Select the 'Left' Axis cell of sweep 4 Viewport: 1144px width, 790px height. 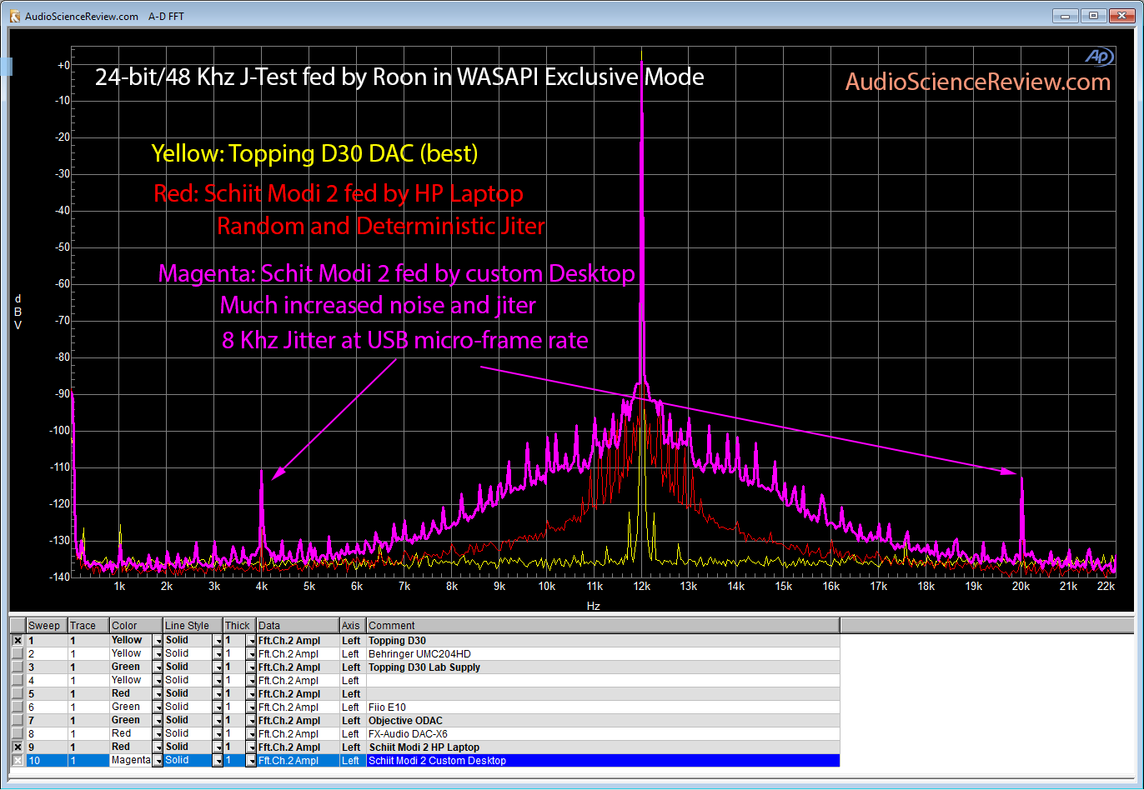point(353,680)
